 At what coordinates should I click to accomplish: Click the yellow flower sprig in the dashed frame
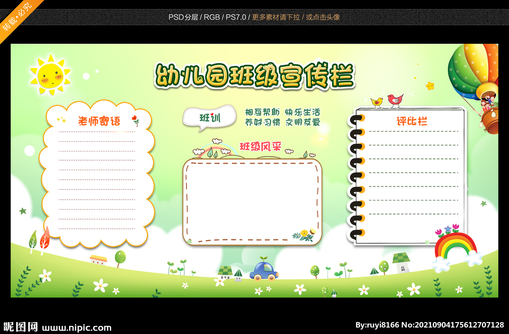tap(304, 235)
